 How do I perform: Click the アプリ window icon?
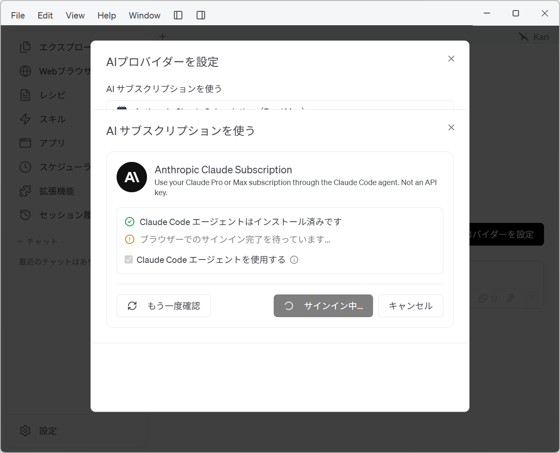coord(25,143)
